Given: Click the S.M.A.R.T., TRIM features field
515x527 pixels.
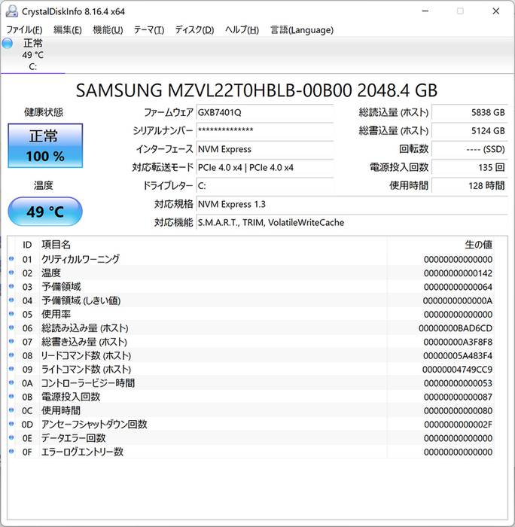Looking at the screenshot, I should pyautogui.click(x=352, y=223).
